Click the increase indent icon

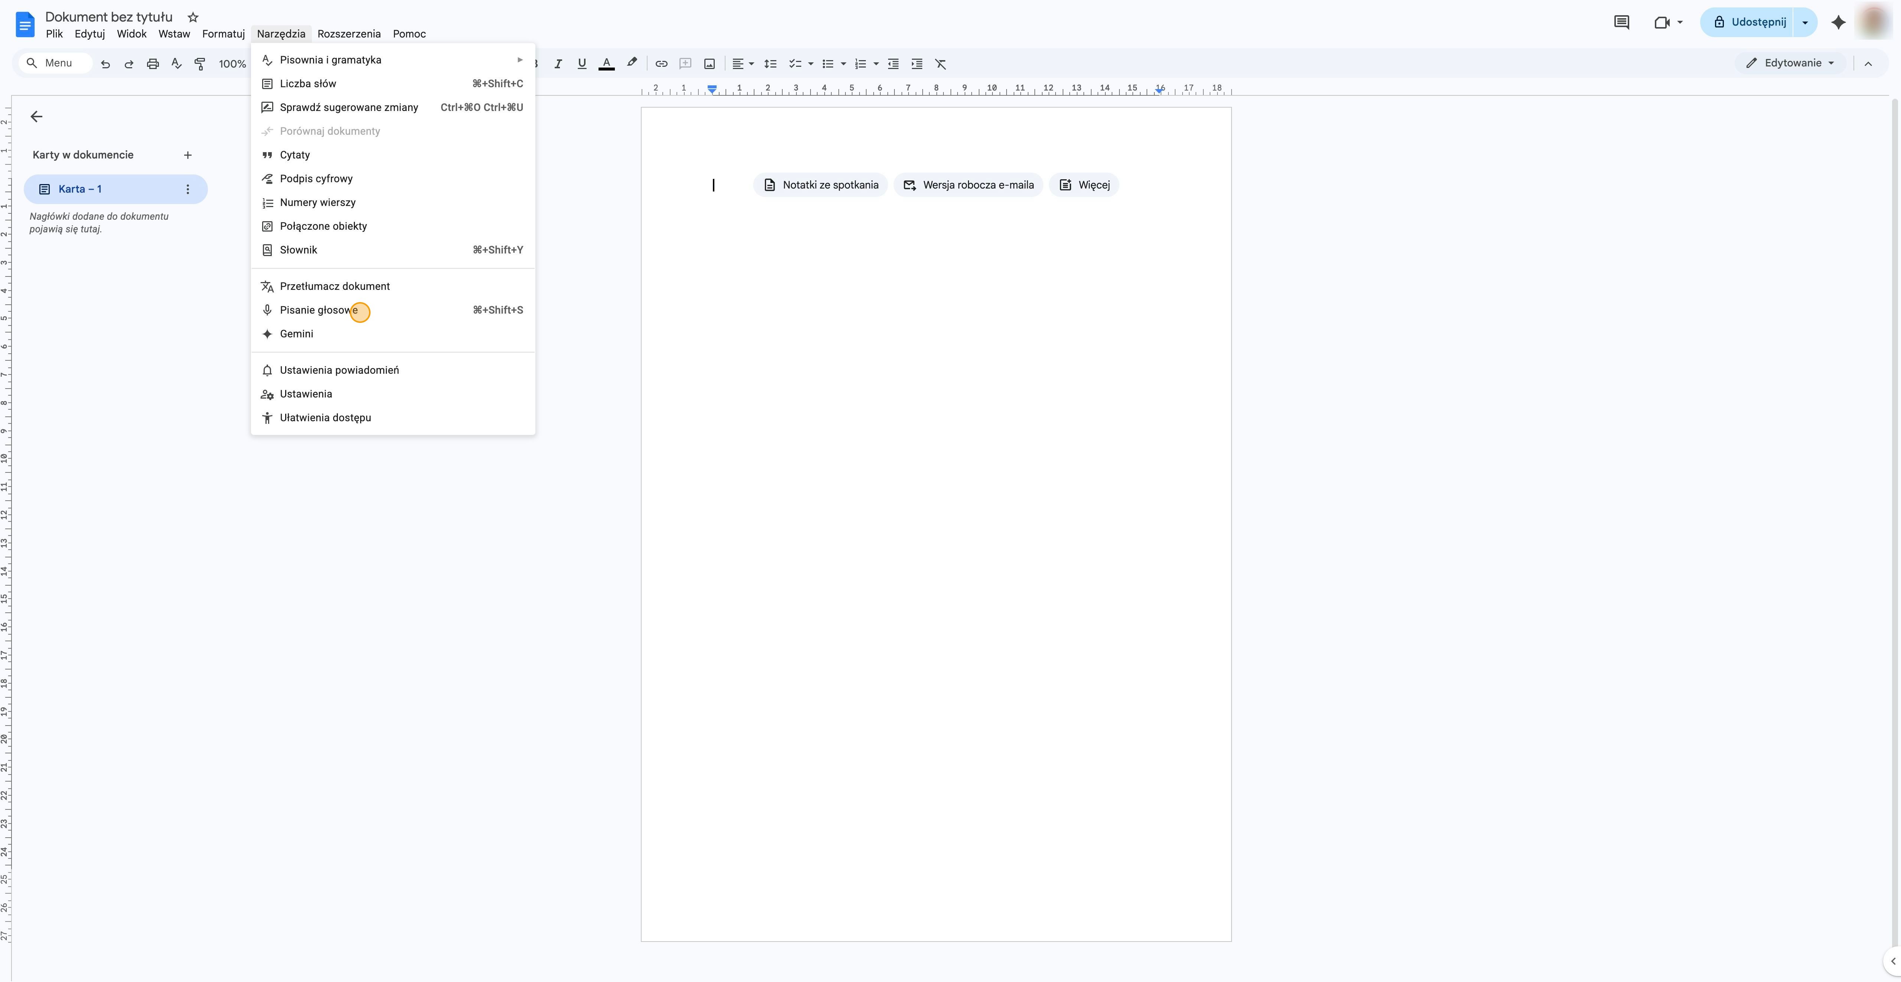(x=917, y=64)
